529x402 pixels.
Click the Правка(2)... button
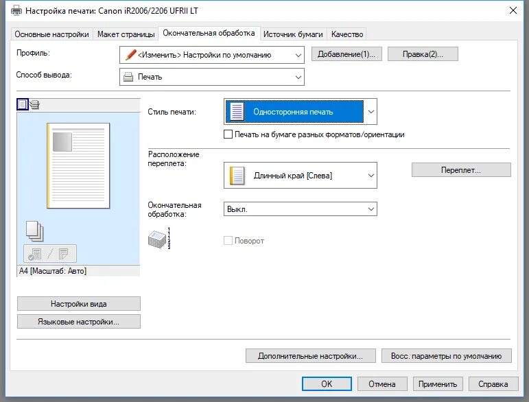[423, 54]
